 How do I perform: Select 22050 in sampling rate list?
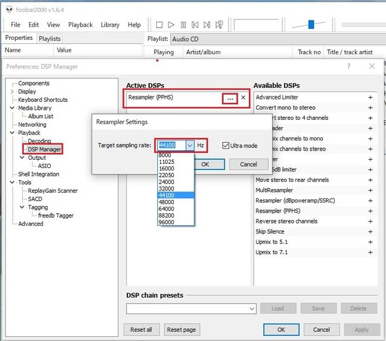point(176,175)
